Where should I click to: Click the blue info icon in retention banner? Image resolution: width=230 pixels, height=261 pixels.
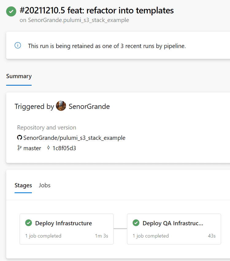pos(18,45)
